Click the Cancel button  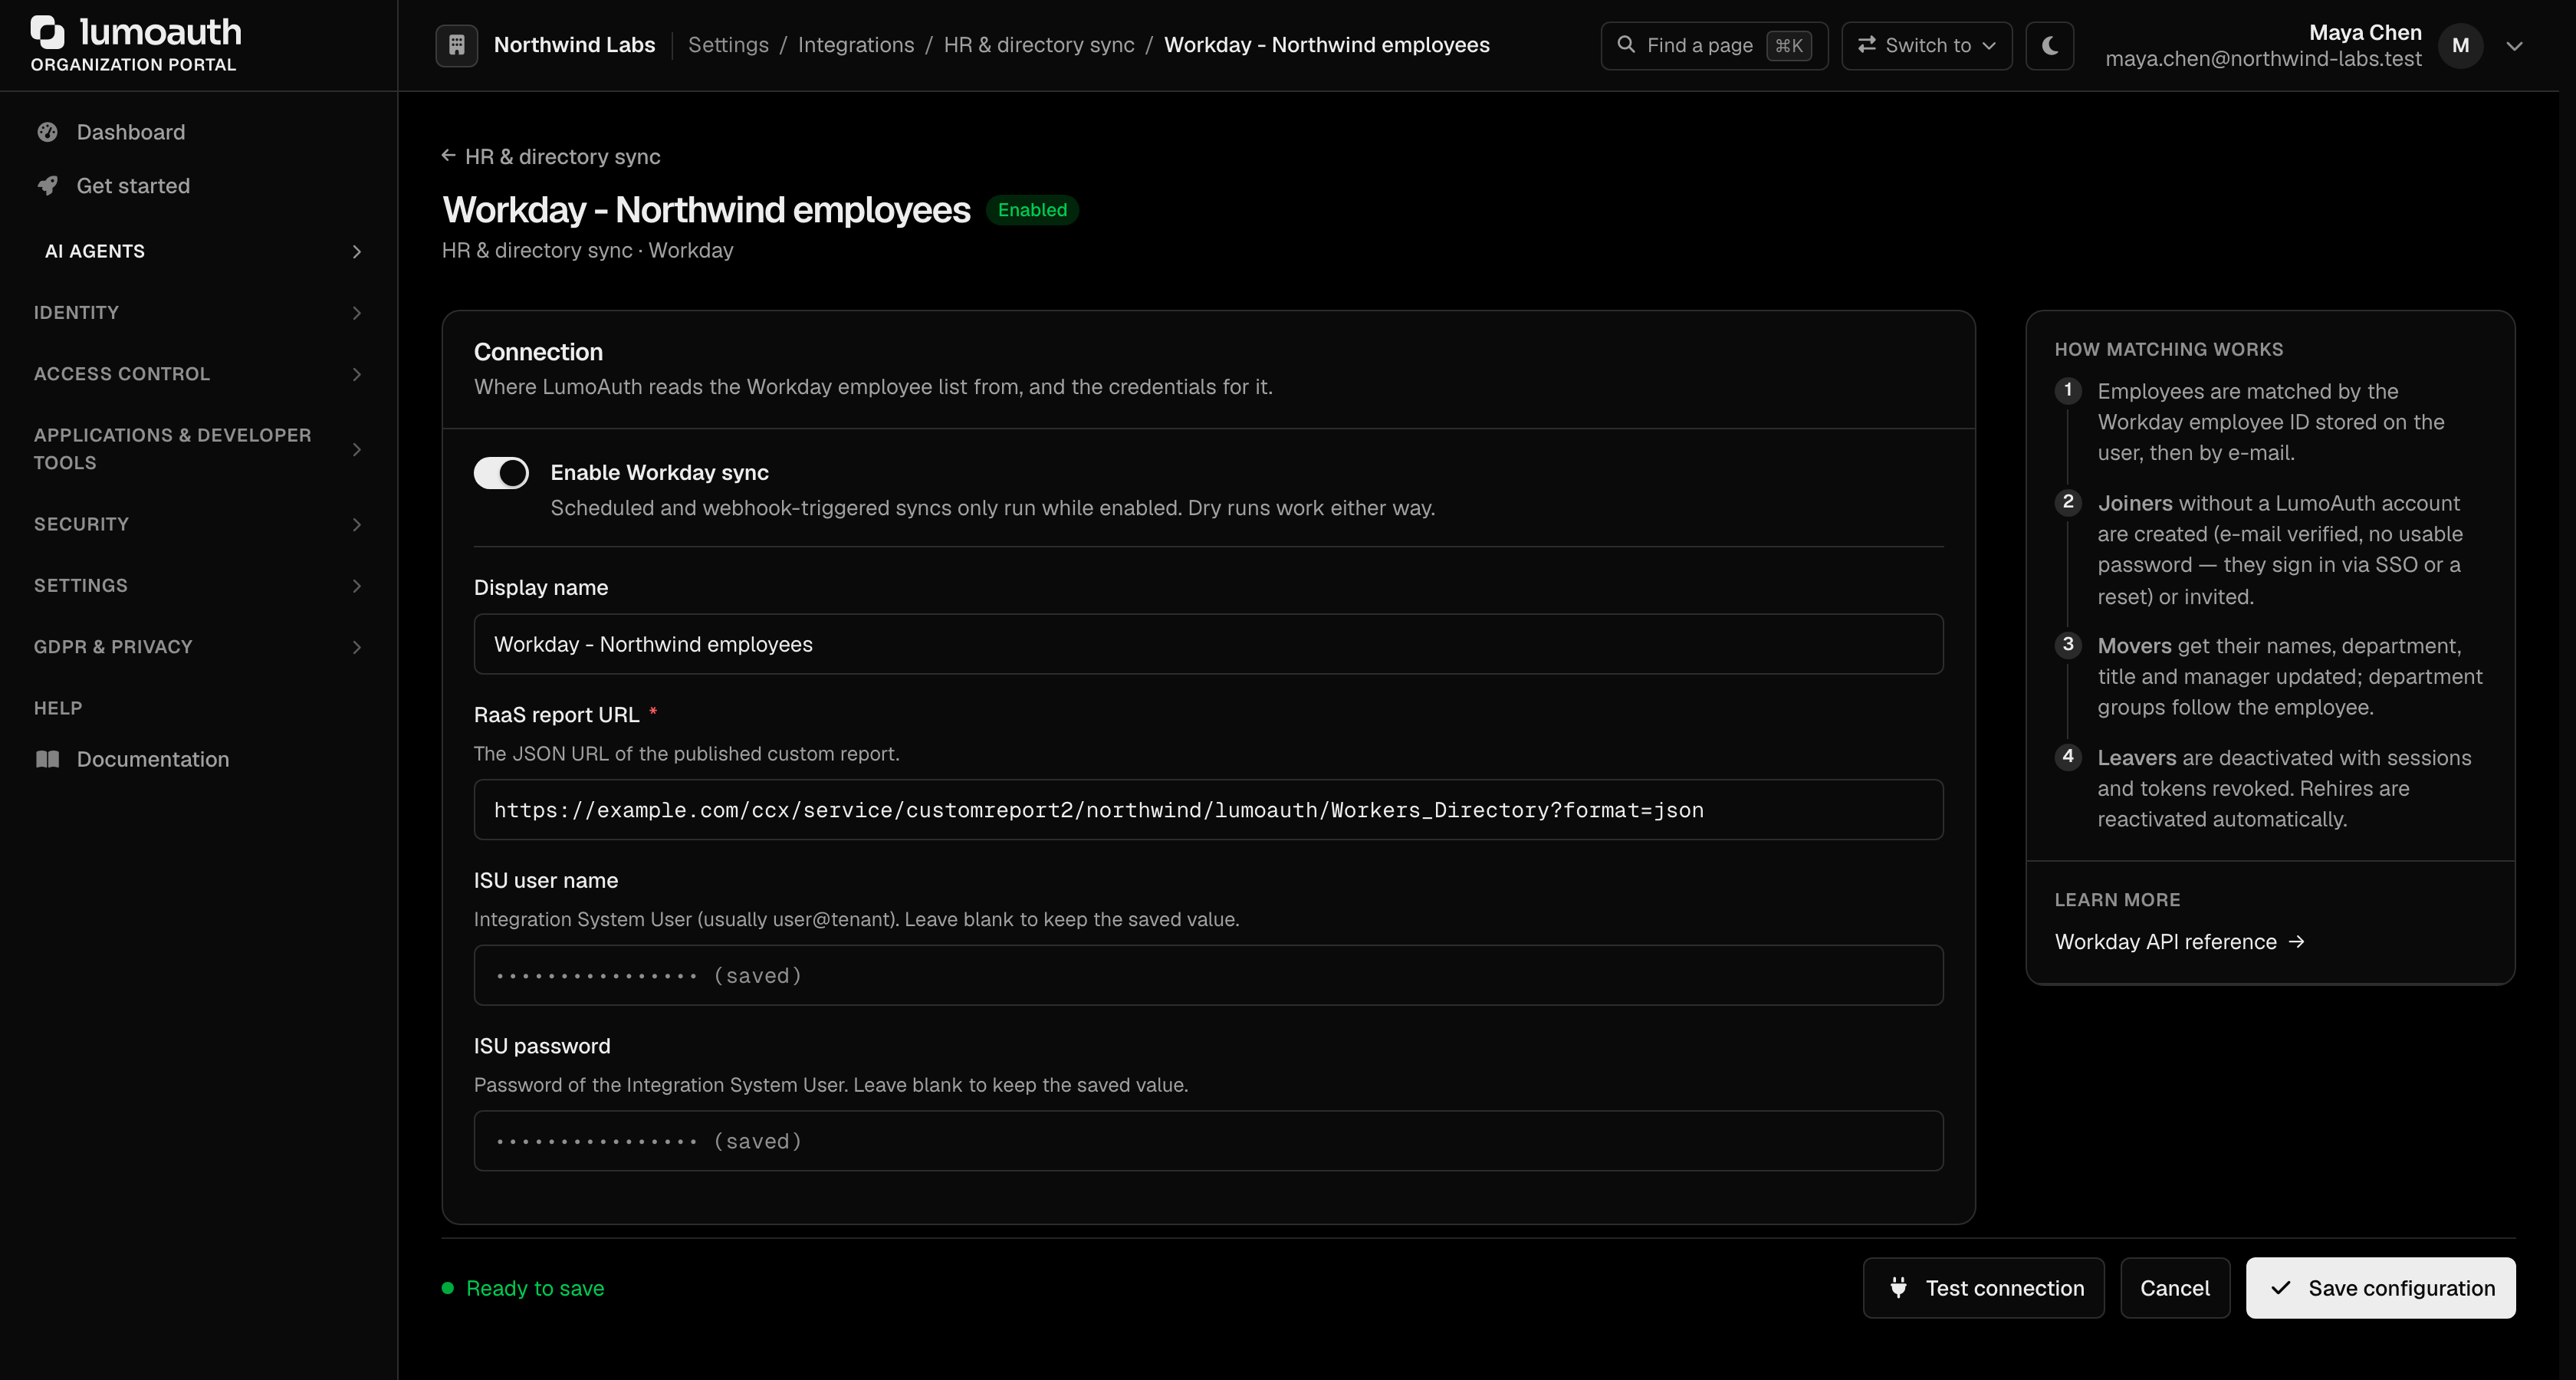click(2175, 1288)
